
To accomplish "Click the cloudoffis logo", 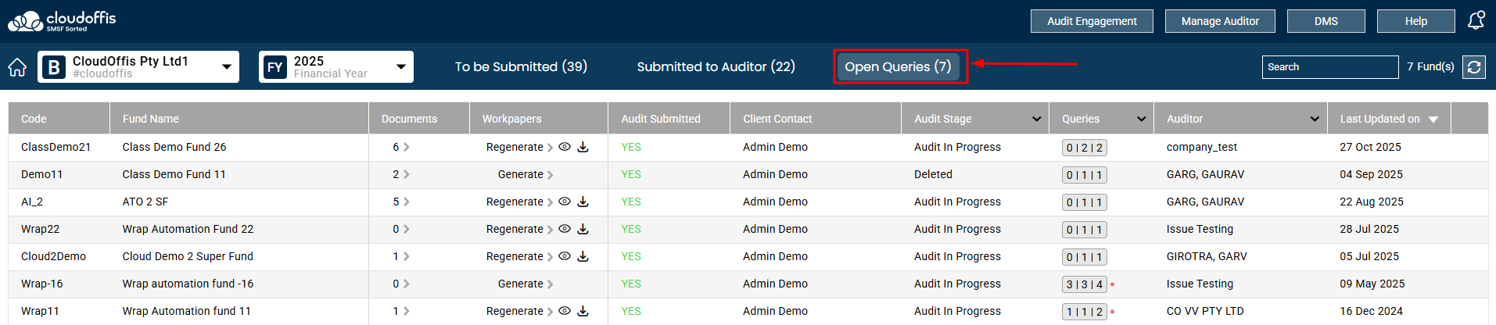I will coord(62,21).
